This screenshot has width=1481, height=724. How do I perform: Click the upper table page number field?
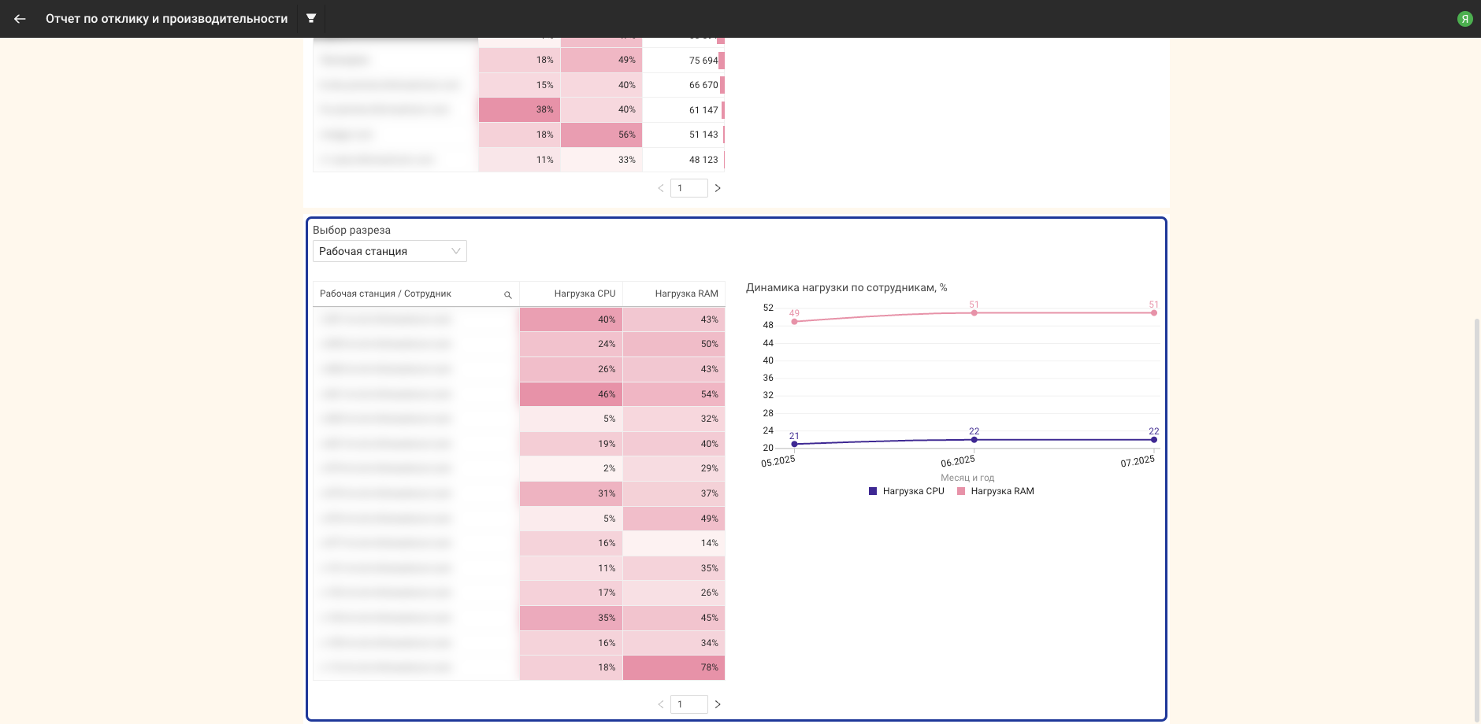[689, 188]
